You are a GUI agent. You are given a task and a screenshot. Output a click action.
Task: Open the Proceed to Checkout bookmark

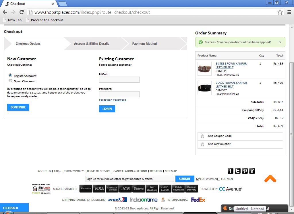[44, 20]
